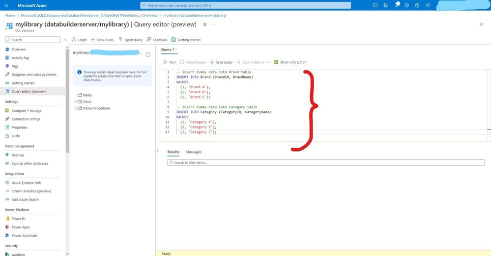Viewport: 491px width, 256px height.
Task: Open Compute + storage settings
Action: click(27, 111)
